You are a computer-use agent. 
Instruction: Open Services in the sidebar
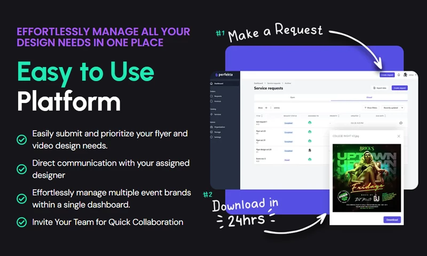click(218, 114)
